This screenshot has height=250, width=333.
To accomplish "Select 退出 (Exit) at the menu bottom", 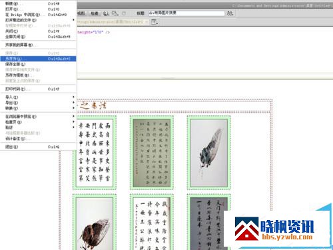I will pyautogui.click(x=38, y=147).
